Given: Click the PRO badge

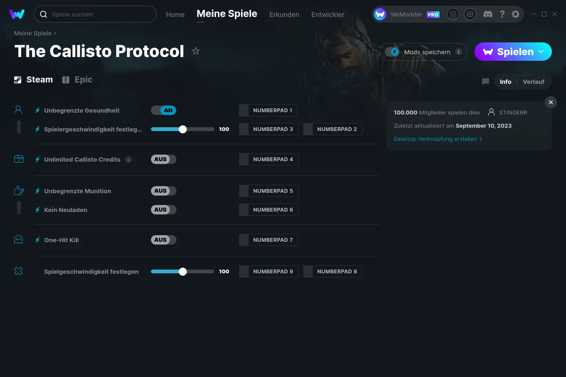Looking at the screenshot, I should pos(433,15).
